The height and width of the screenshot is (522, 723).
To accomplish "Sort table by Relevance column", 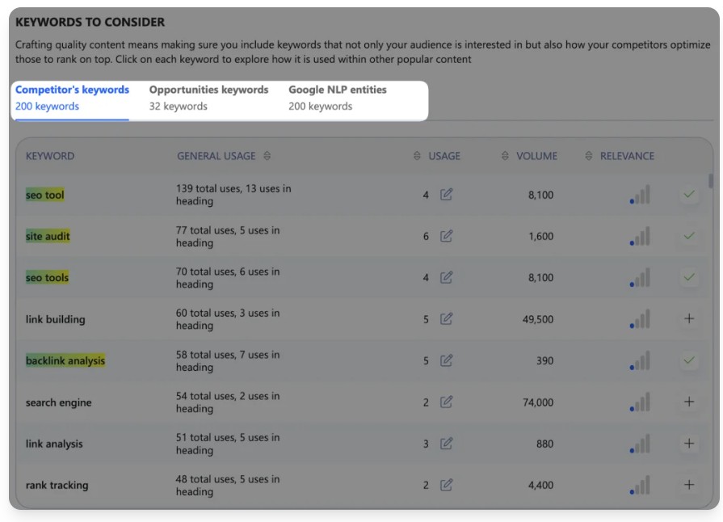I will 589,156.
